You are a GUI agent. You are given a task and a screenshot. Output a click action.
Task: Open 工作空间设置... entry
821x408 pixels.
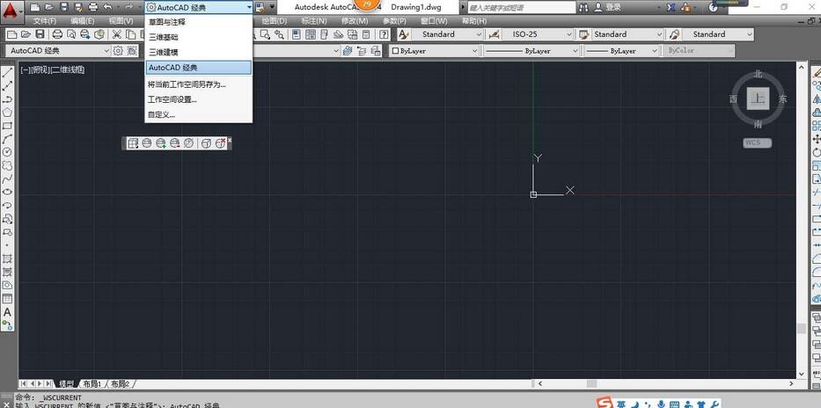pyautogui.click(x=199, y=99)
